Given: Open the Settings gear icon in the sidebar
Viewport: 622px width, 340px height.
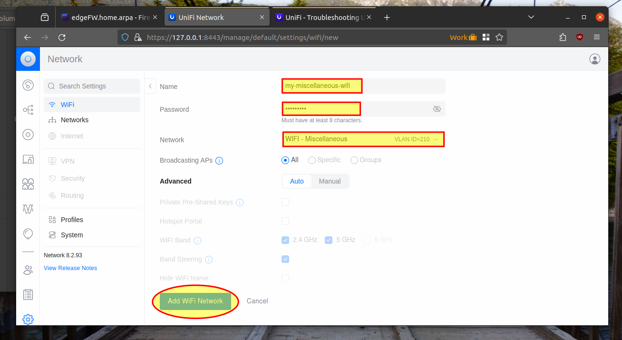Looking at the screenshot, I should [28, 320].
